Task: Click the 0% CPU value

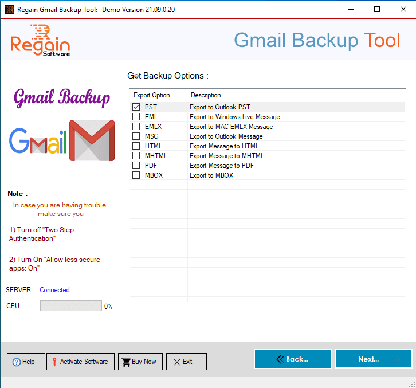Action: [x=108, y=307]
